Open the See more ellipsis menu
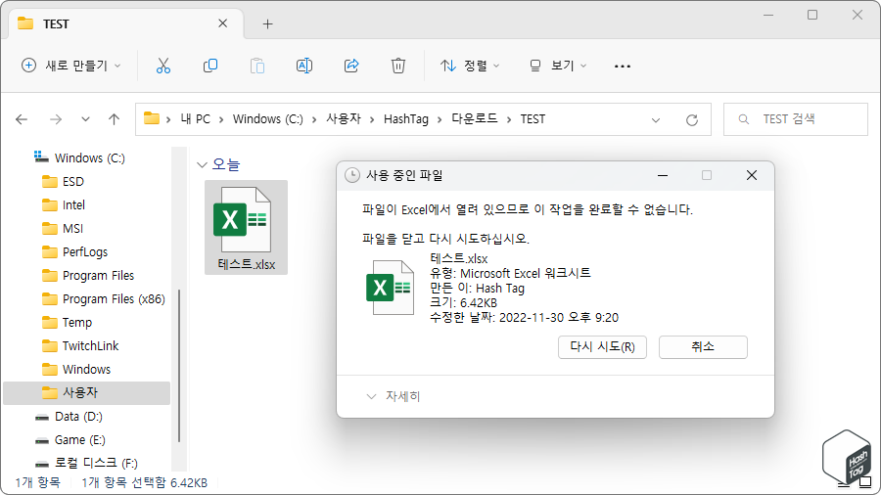The image size is (881, 495). point(622,67)
